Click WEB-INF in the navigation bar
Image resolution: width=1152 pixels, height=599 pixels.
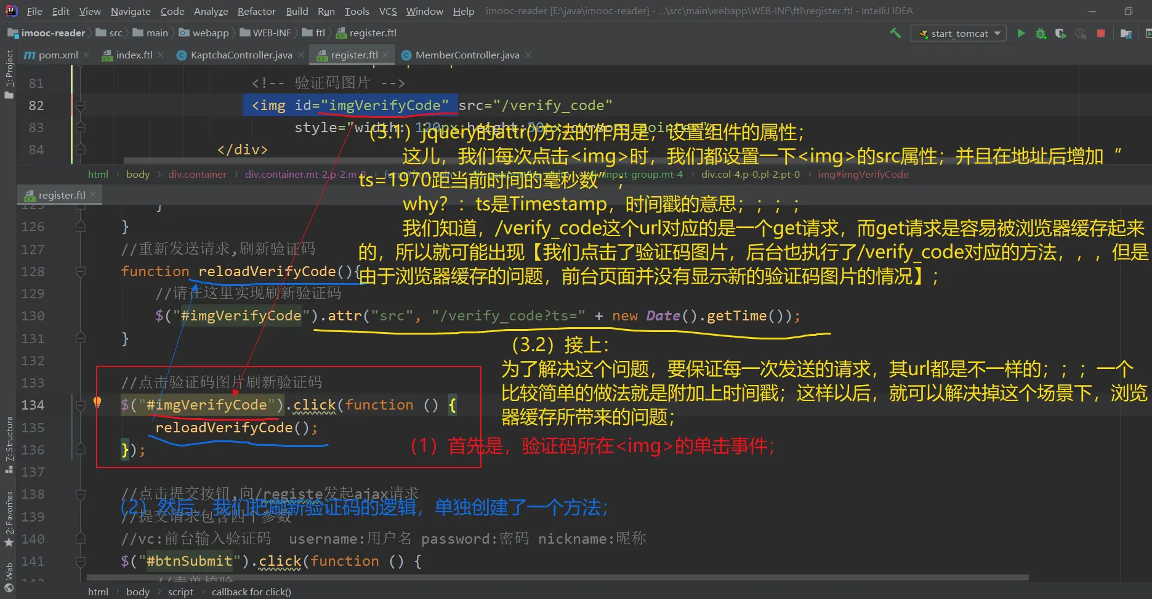pos(265,33)
